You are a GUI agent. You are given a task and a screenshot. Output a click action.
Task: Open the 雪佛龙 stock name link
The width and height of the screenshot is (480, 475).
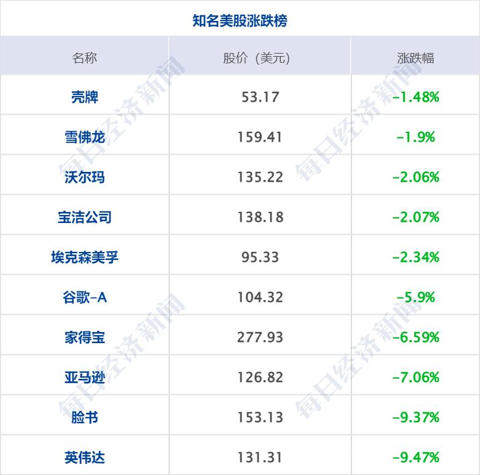coord(84,137)
